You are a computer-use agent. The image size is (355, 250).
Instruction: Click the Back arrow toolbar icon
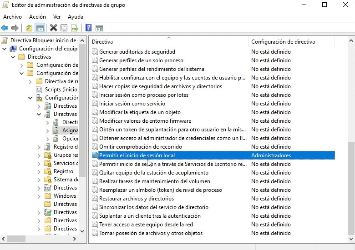[5, 28]
